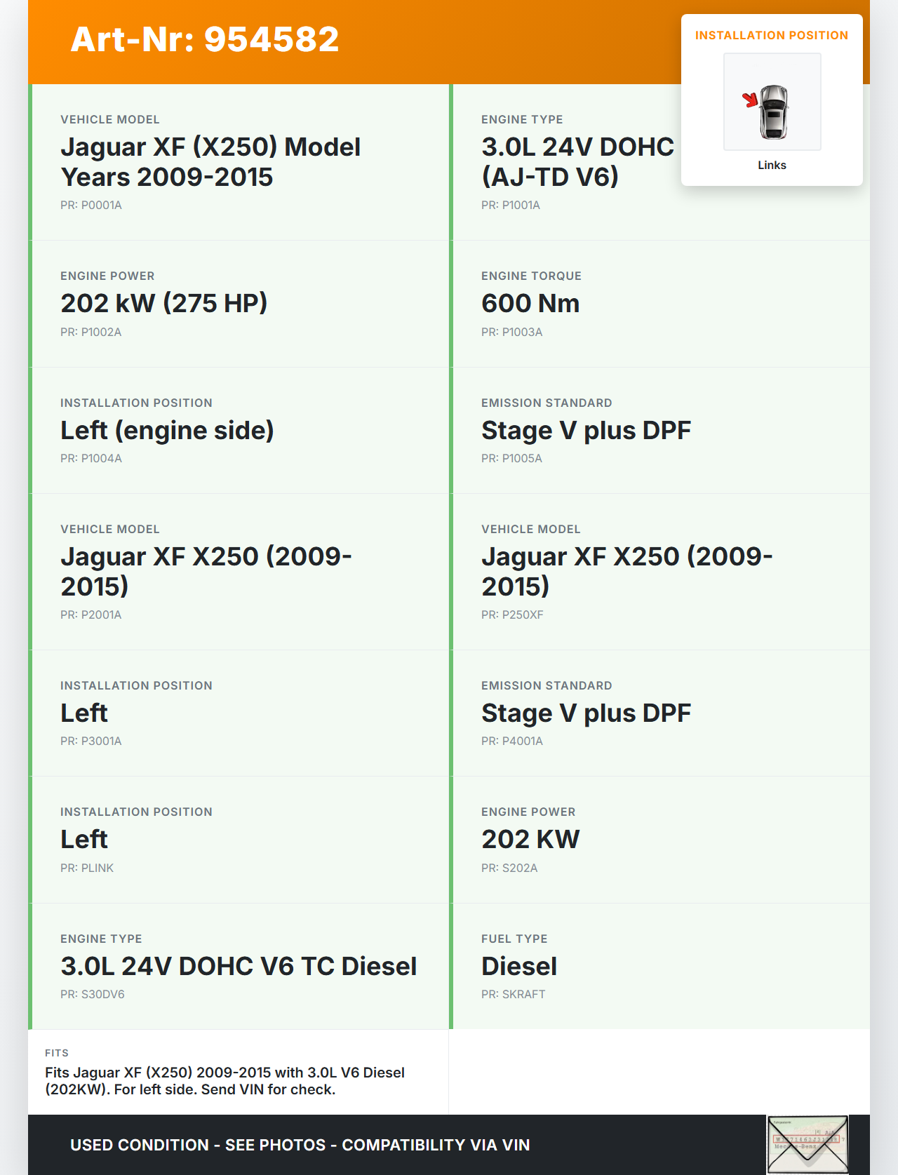Viewport: 898px width, 1175px height.
Task: Click the 202 kW (275 HP) power value
Action: (164, 304)
